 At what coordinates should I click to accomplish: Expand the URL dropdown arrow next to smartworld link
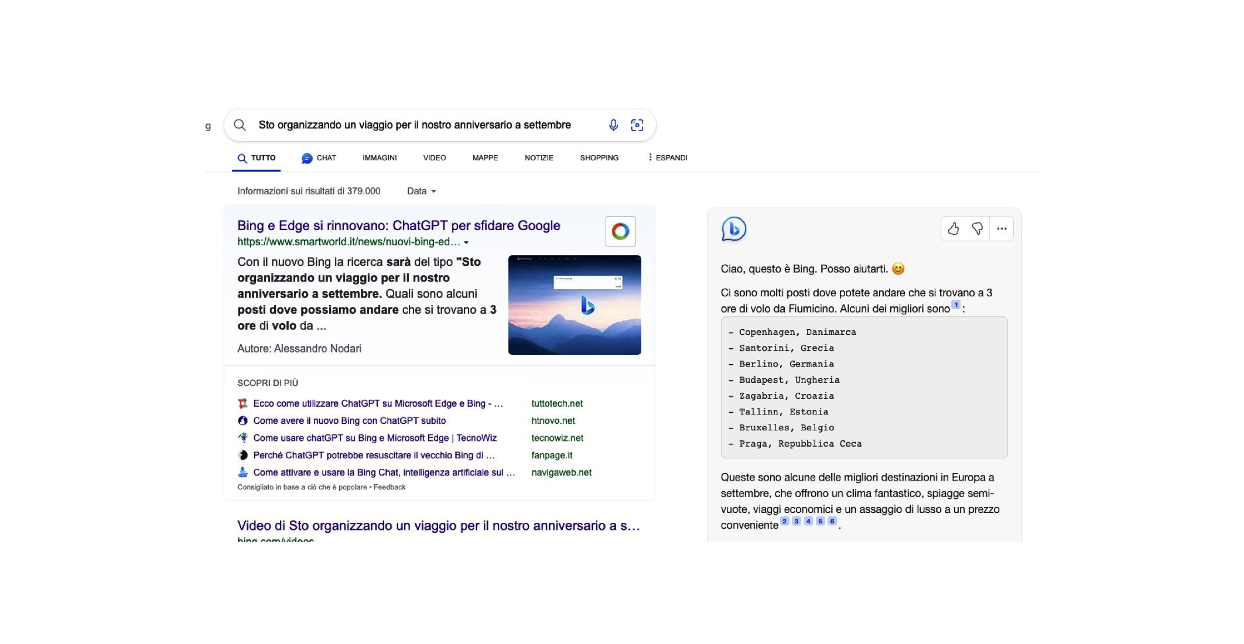pyautogui.click(x=466, y=242)
